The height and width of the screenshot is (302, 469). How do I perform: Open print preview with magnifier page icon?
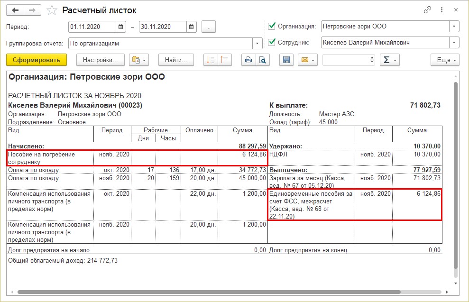263,60
